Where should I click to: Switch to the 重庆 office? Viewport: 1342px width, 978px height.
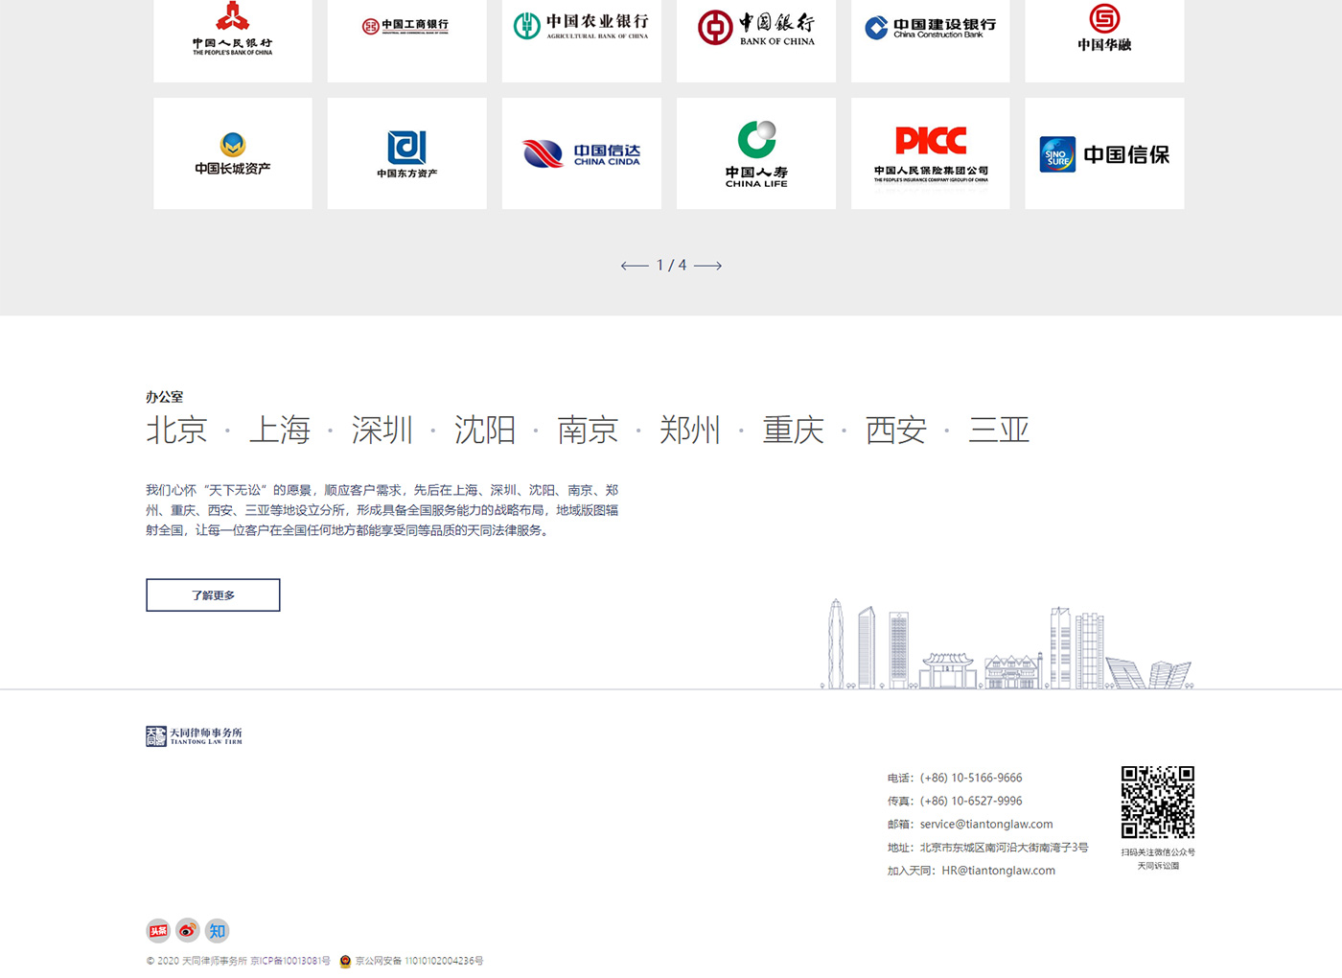point(793,430)
